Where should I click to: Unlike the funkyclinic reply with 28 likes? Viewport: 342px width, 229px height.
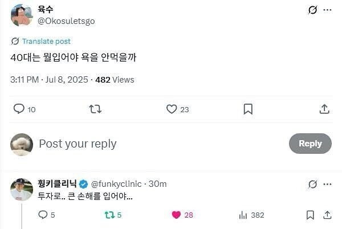[x=176, y=215]
